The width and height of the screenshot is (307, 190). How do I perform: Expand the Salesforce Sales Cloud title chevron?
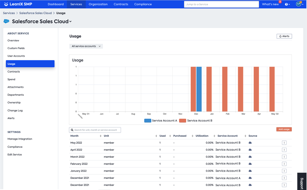pyautogui.click(x=70, y=22)
